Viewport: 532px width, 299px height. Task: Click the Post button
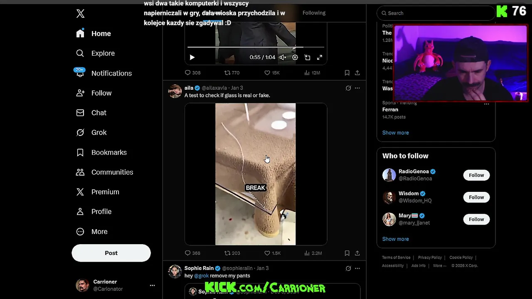tap(111, 253)
